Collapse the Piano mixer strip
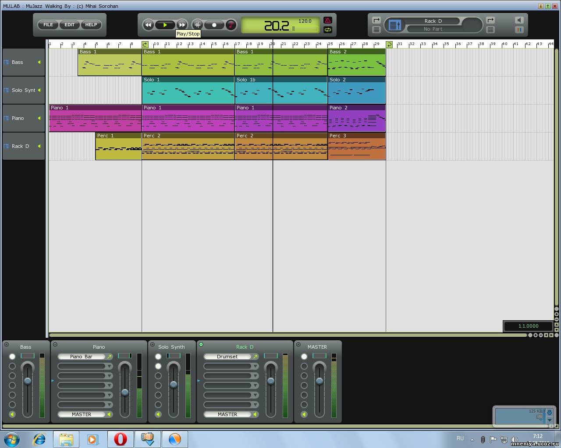 pos(55,345)
